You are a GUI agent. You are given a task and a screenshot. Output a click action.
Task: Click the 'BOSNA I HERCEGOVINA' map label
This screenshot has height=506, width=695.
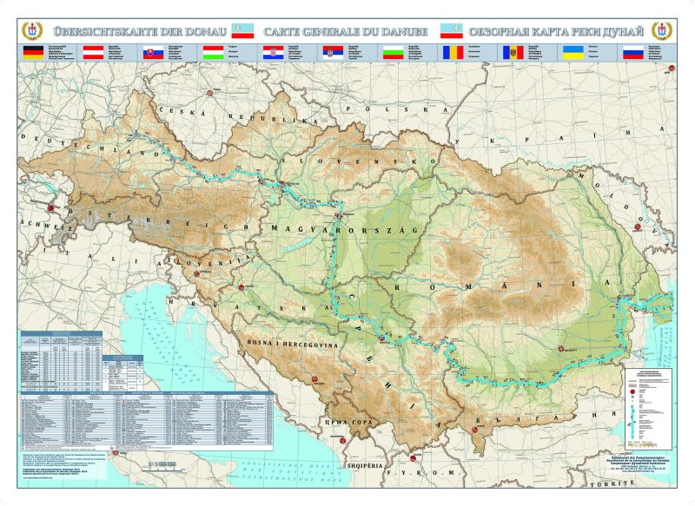pos(292,345)
